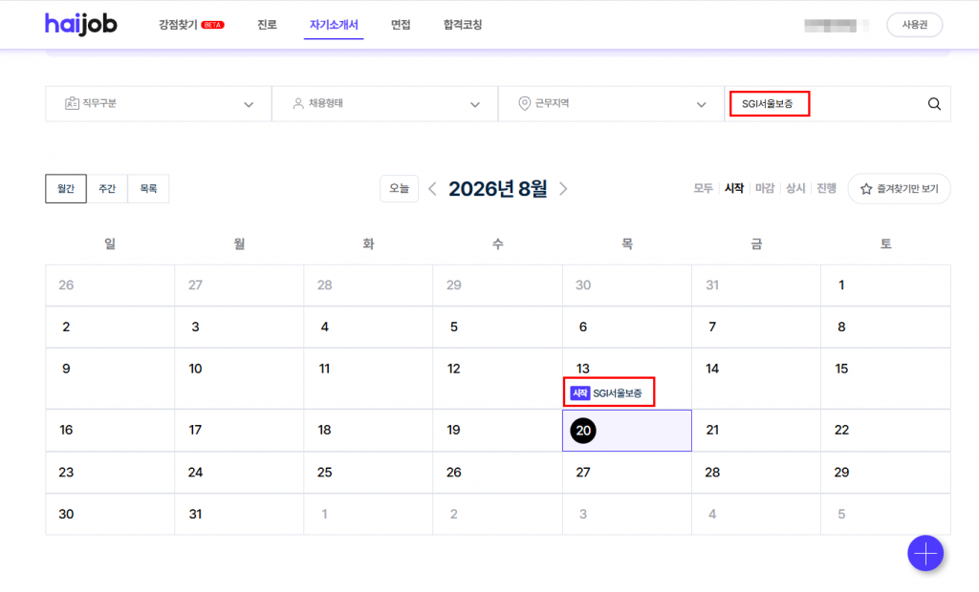Viewport: 979px width, 592px height.
Task: Select August 11 in calendar
Action: (x=368, y=378)
